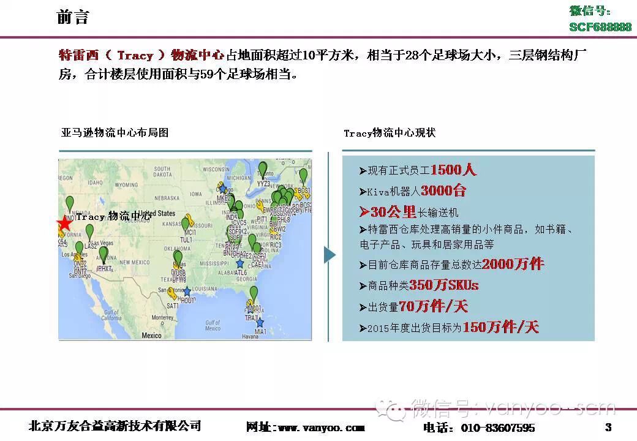Click the Monterrey map label

click(x=162, y=317)
